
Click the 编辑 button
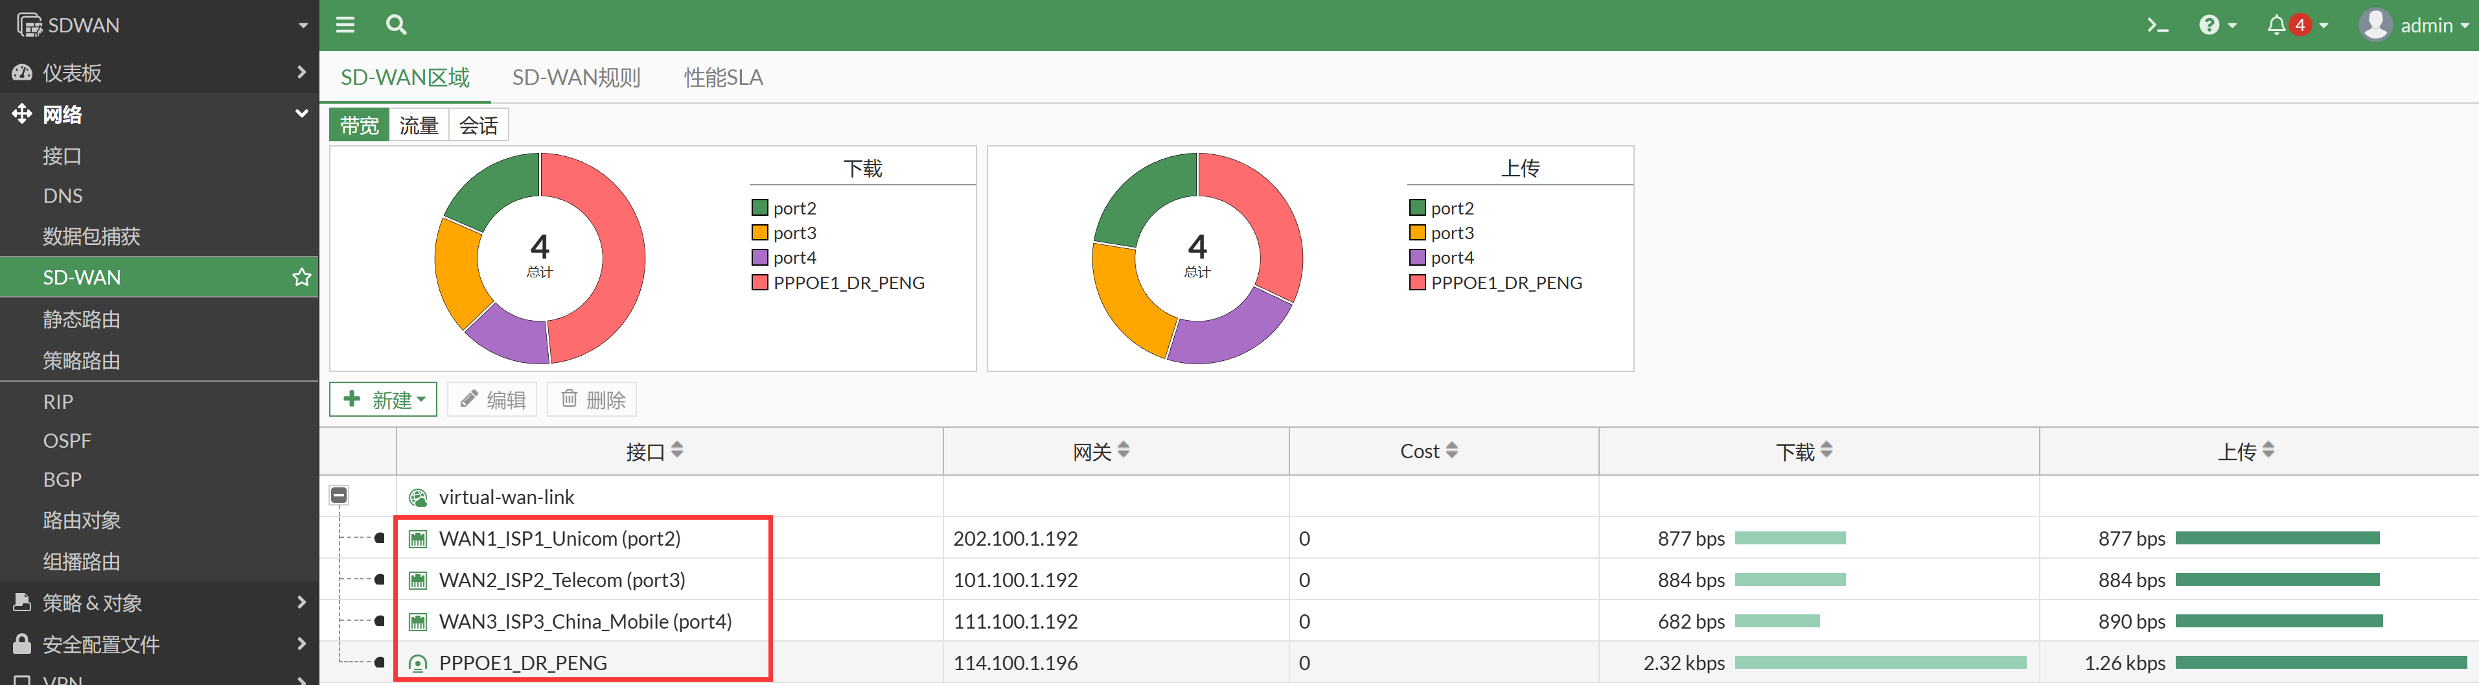pos(492,399)
